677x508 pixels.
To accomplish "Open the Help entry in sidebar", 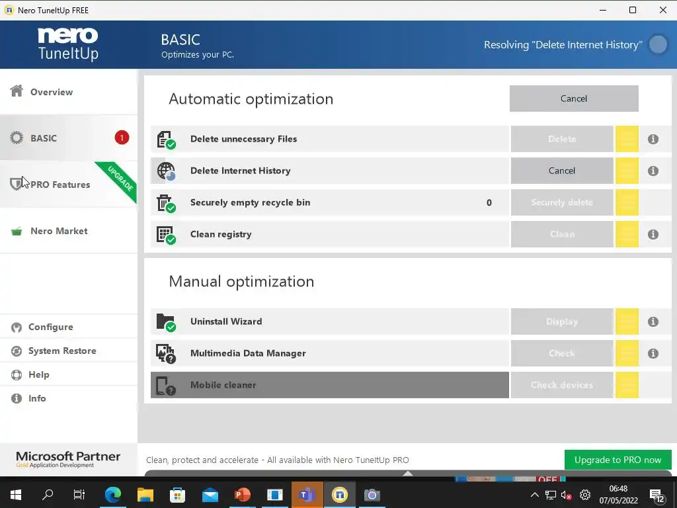I will pyautogui.click(x=69, y=374).
